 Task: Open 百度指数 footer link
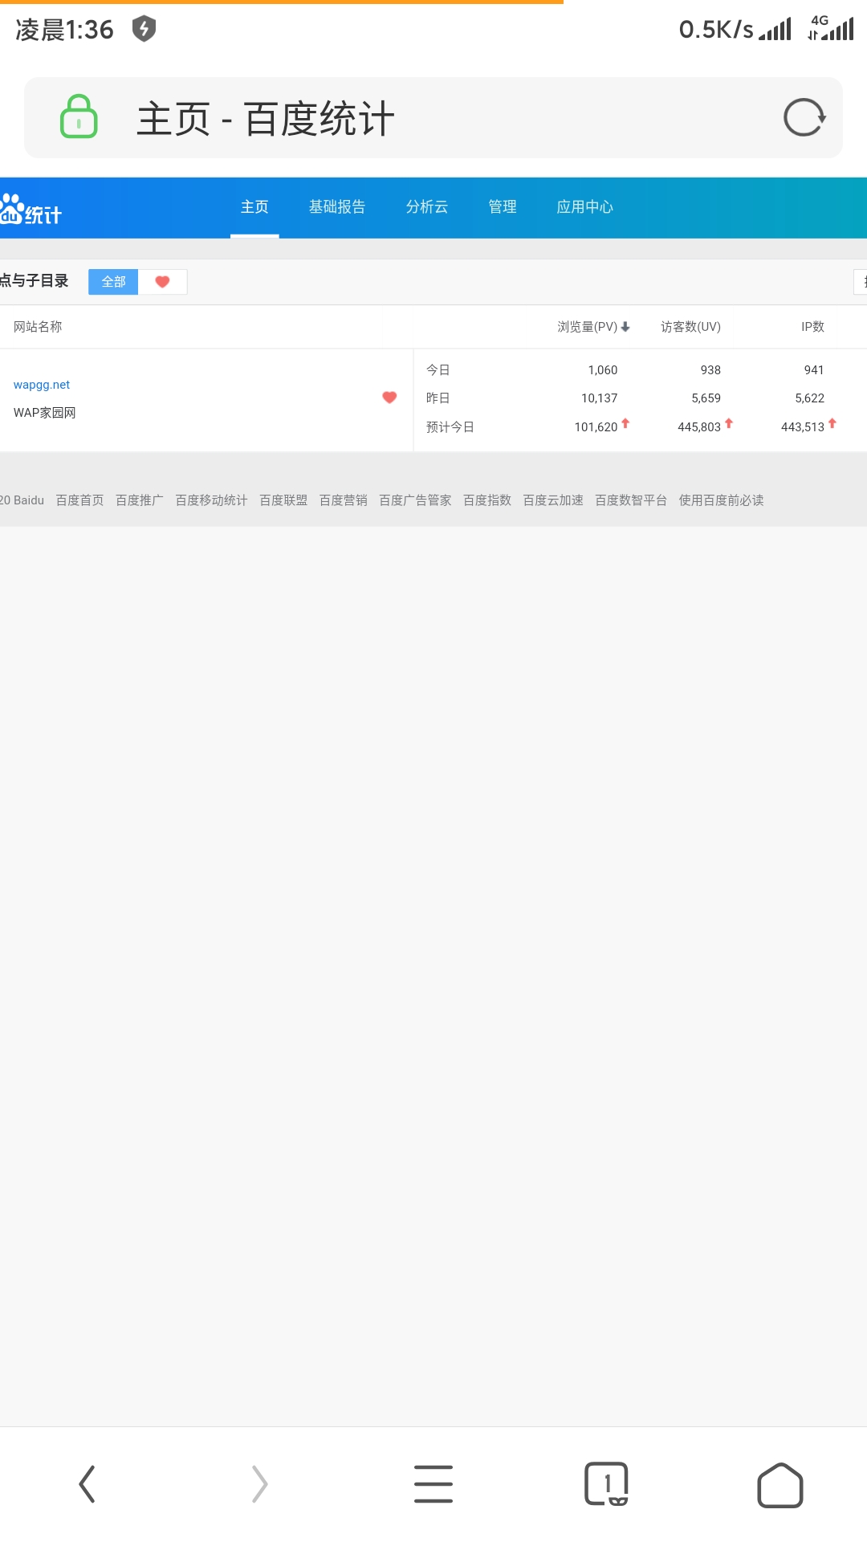[x=487, y=500]
